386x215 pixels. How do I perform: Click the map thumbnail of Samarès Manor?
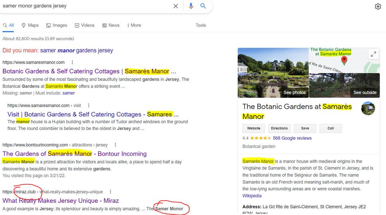click(x=344, y=60)
